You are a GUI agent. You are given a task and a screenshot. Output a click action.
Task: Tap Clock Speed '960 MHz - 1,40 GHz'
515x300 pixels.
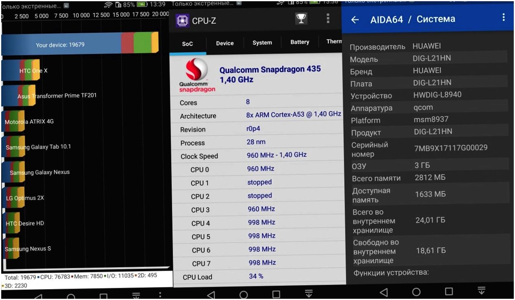pyautogui.click(x=277, y=155)
